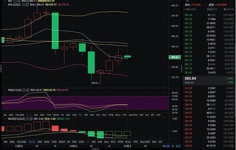Screen dimensions: 236x150
Task: Collapse the MACD panel using its chevron
Action: click(6, 119)
